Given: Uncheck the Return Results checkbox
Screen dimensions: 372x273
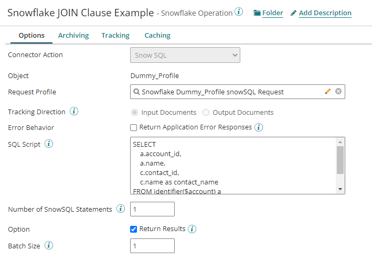Looking at the screenshot, I should pyautogui.click(x=134, y=229).
